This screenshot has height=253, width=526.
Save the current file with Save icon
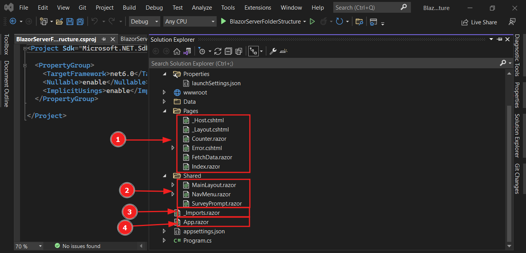click(x=70, y=22)
